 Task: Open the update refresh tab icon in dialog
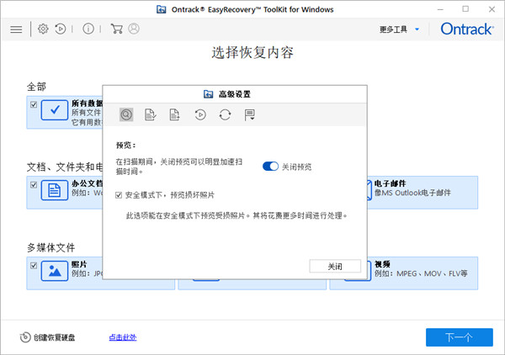225,114
